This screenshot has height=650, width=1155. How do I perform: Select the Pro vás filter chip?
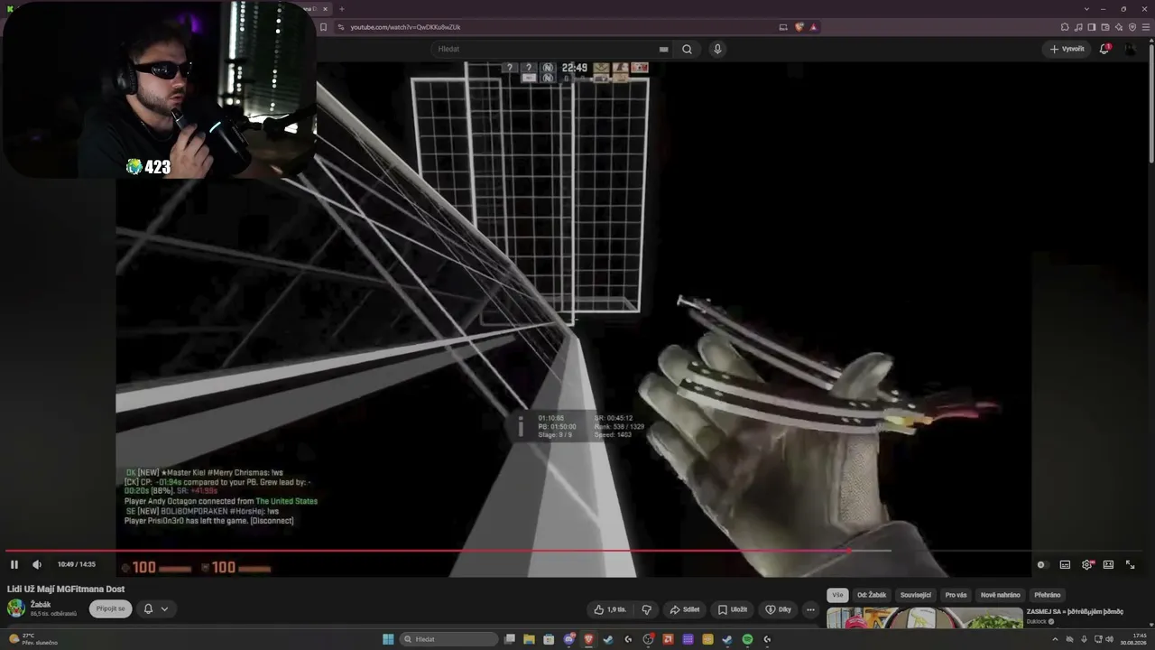click(956, 595)
